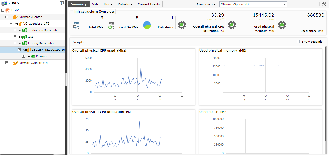The image size is (329, 155).
Task: Select VMware vSphere VDI tree item
Action: pos(33,63)
